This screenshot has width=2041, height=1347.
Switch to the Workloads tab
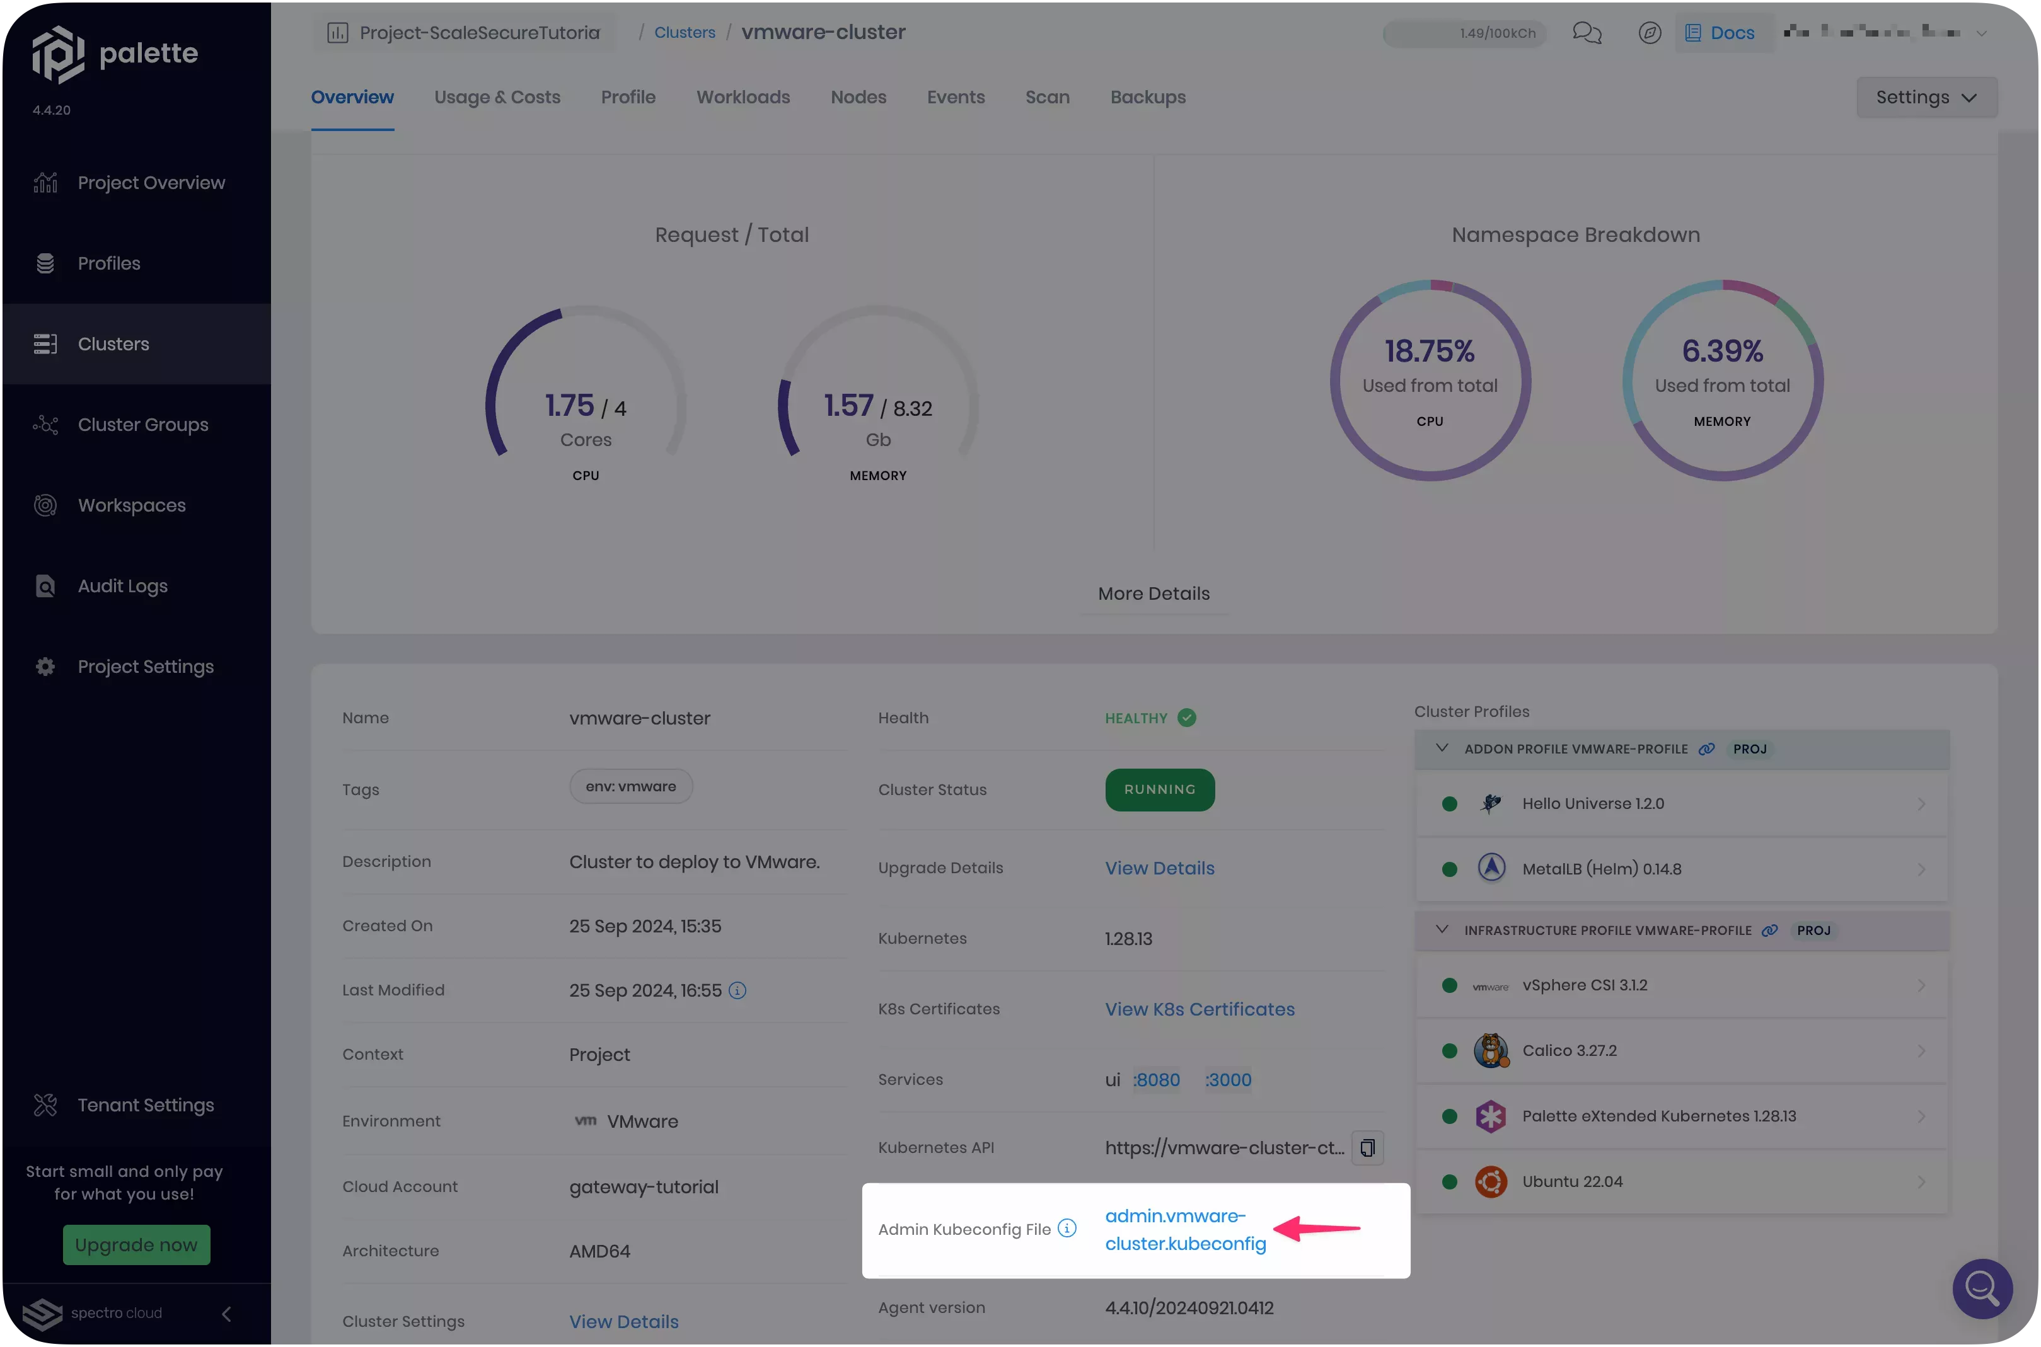743,96
